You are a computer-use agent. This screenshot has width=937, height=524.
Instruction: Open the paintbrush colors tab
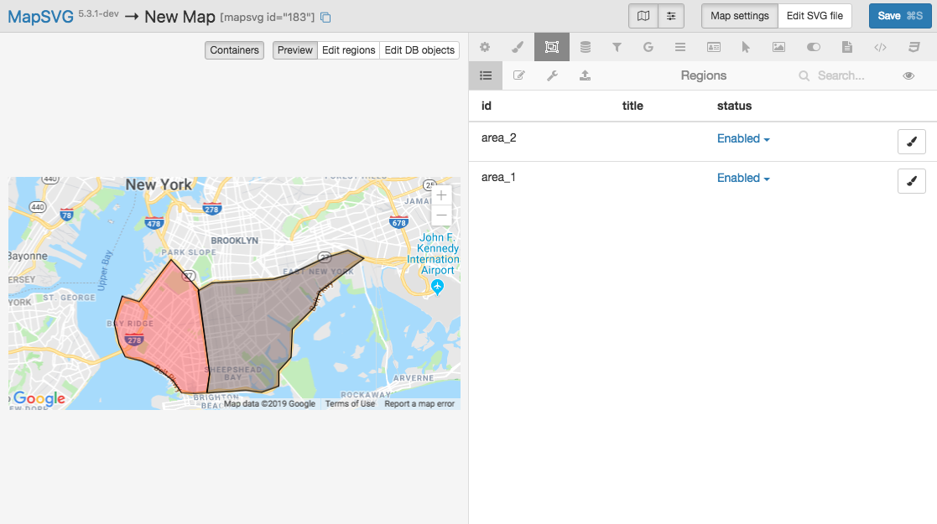pos(518,47)
